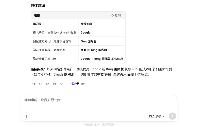Dislike the response with thumbs down

[x=61, y=84]
